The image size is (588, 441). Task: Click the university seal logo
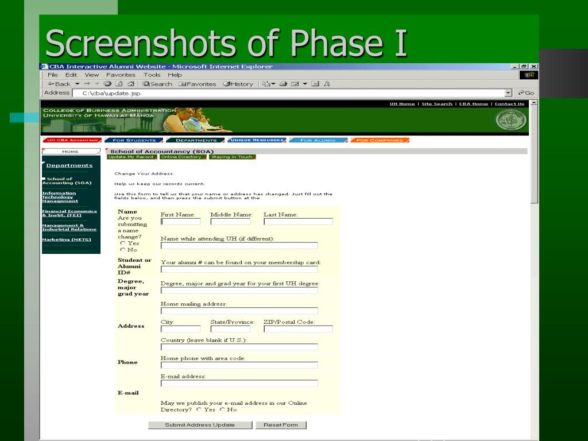[511, 121]
